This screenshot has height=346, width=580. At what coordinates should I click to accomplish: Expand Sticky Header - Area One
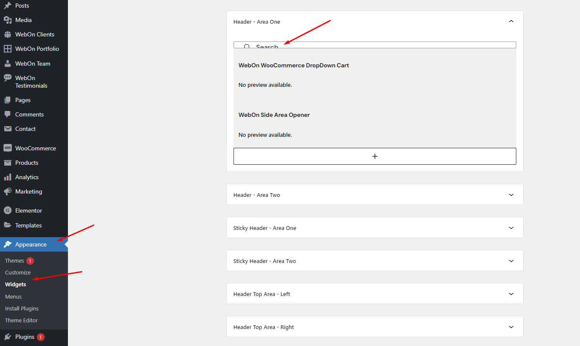pyautogui.click(x=511, y=228)
